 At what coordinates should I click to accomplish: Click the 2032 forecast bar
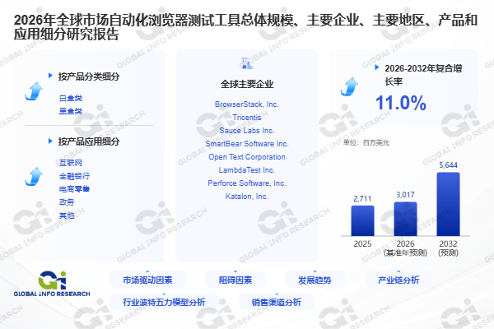tap(449, 204)
